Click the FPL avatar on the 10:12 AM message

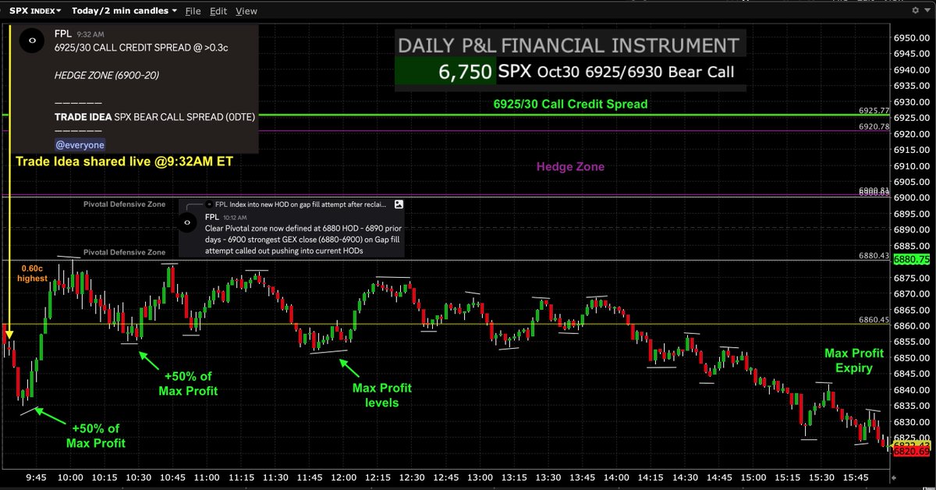187,222
